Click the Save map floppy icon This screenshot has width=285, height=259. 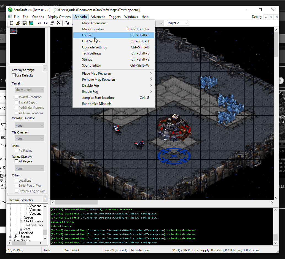click(25, 23)
